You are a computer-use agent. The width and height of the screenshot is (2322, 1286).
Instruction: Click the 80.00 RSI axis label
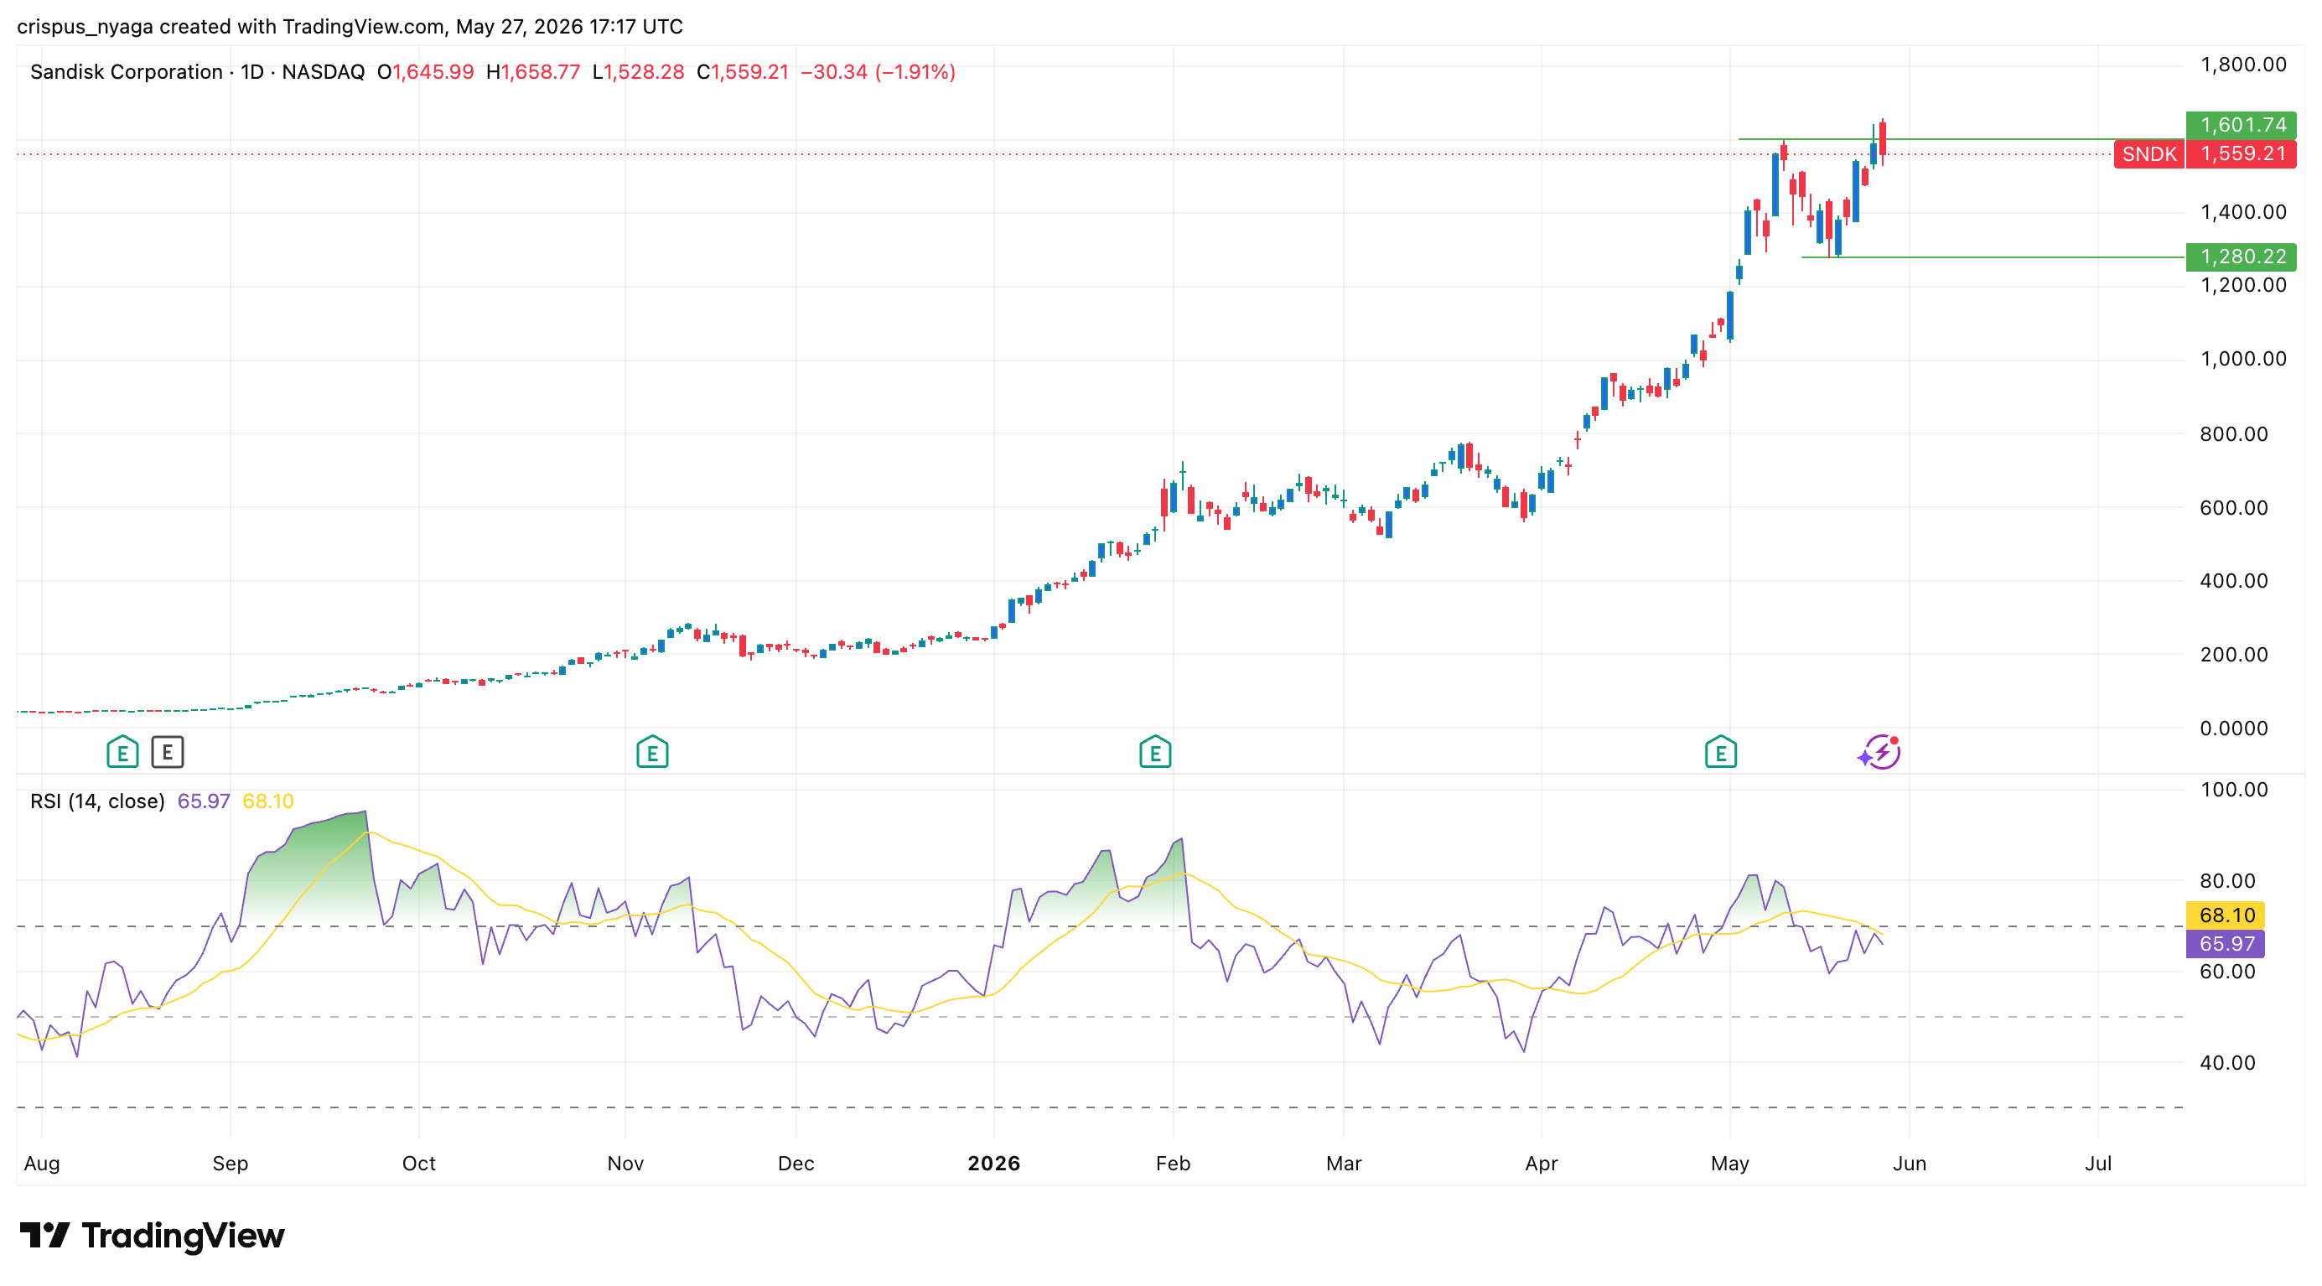click(x=2227, y=881)
